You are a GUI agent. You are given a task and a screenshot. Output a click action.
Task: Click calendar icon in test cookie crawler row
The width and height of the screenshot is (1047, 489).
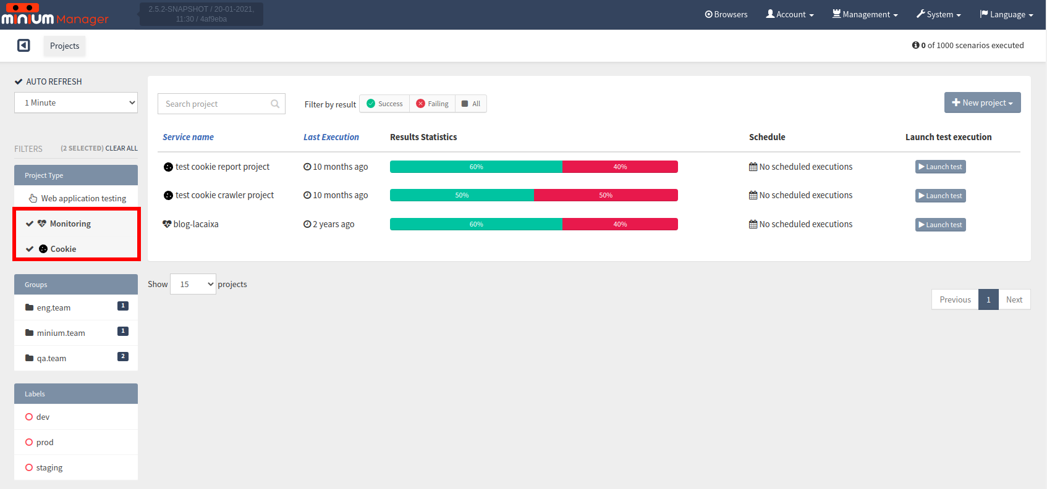pos(753,195)
